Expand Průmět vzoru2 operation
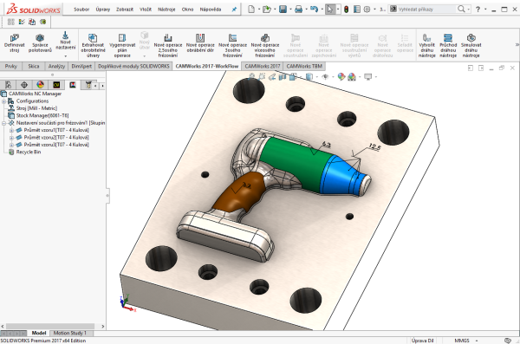 click(x=11, y=138)
